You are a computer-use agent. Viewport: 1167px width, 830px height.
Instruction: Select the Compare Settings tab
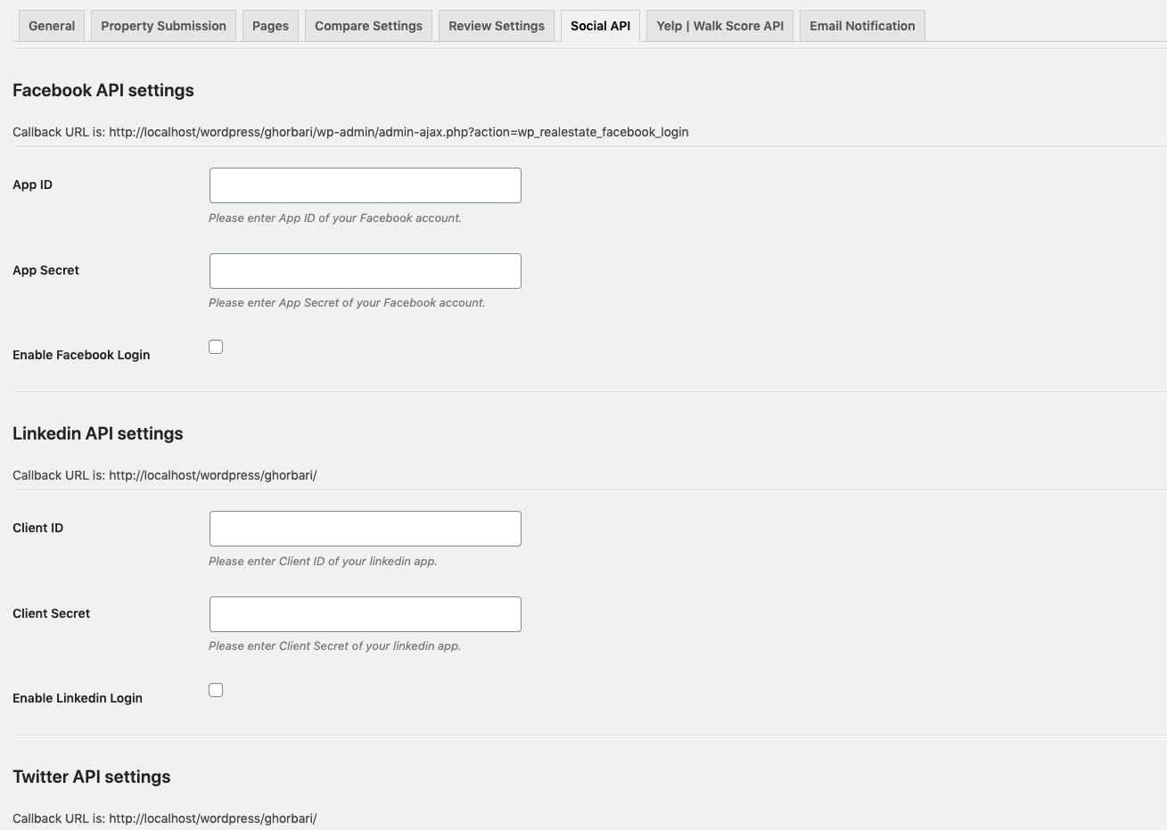pyautogui.click(x=368, y=26)
